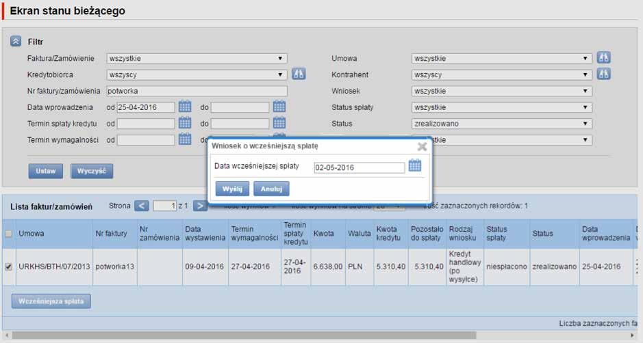This screenshot has height=343, width=643.
Task: Click Wyślij in the dialog
Action: [x=233, y=189]
